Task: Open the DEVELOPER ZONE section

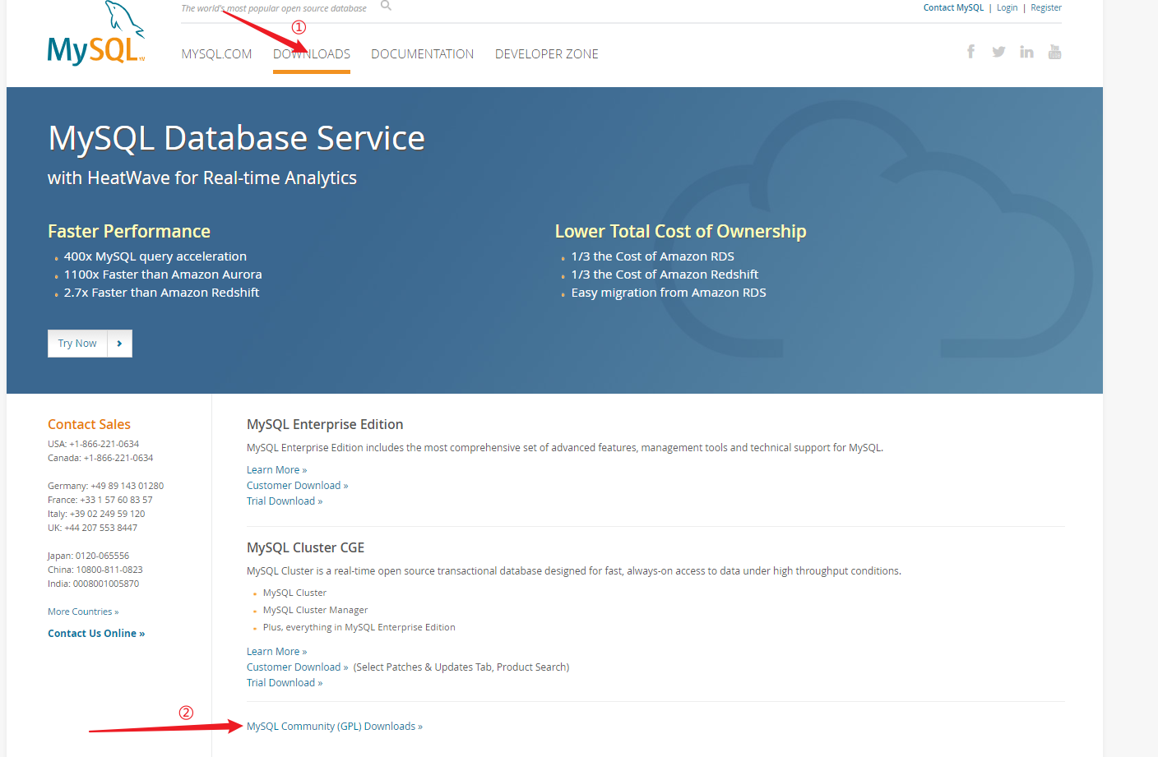Action: (546, 53)
